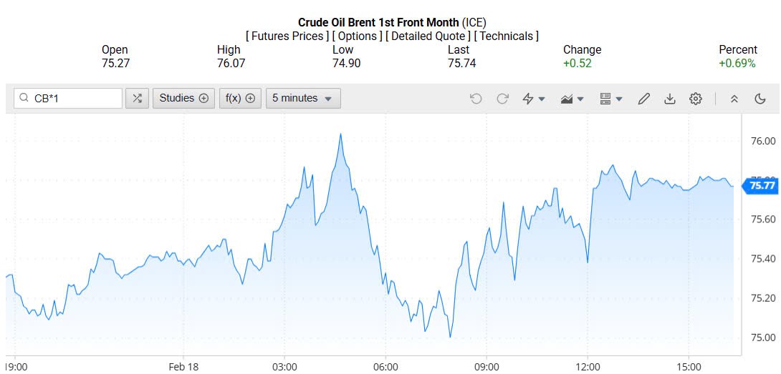Screen dimensions: 781x374
Task: Select the pencil drawing tool
Action: (x=643, y=99)
